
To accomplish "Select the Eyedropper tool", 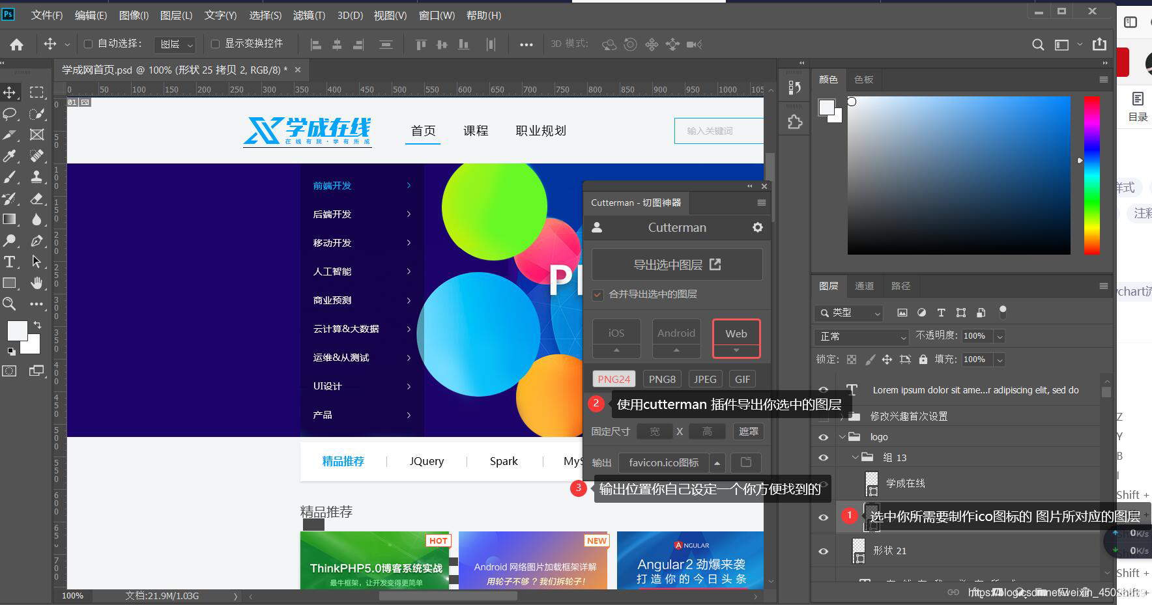I will click(x=10, y=156).
